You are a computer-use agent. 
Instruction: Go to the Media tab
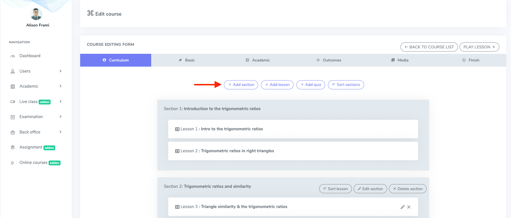coord(400,60)
